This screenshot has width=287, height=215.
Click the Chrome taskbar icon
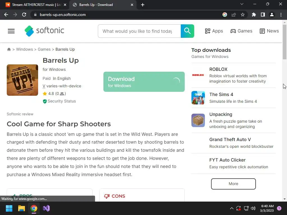(34, 208)
